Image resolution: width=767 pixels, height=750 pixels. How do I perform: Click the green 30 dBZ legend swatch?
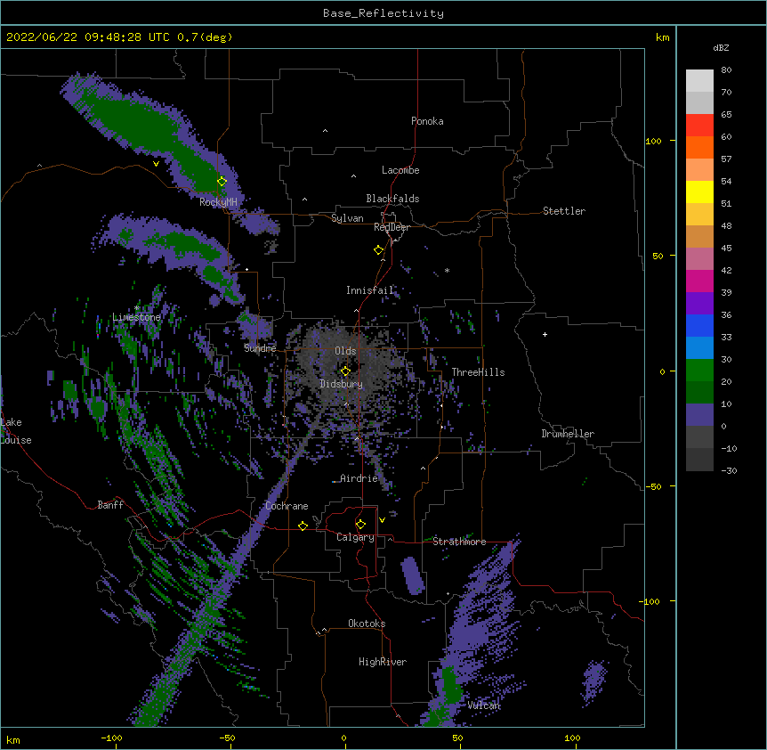pos(699,371)
